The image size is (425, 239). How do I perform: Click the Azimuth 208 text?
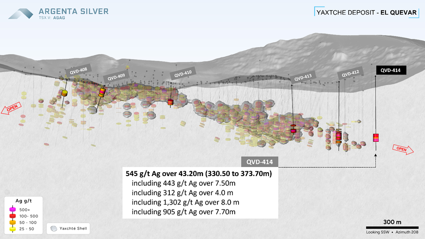[407, 232]
